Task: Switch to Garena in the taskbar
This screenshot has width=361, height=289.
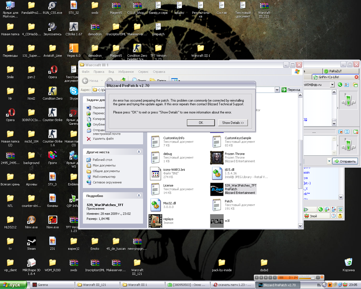Action: pyautogui.click(x=52, y=285)
